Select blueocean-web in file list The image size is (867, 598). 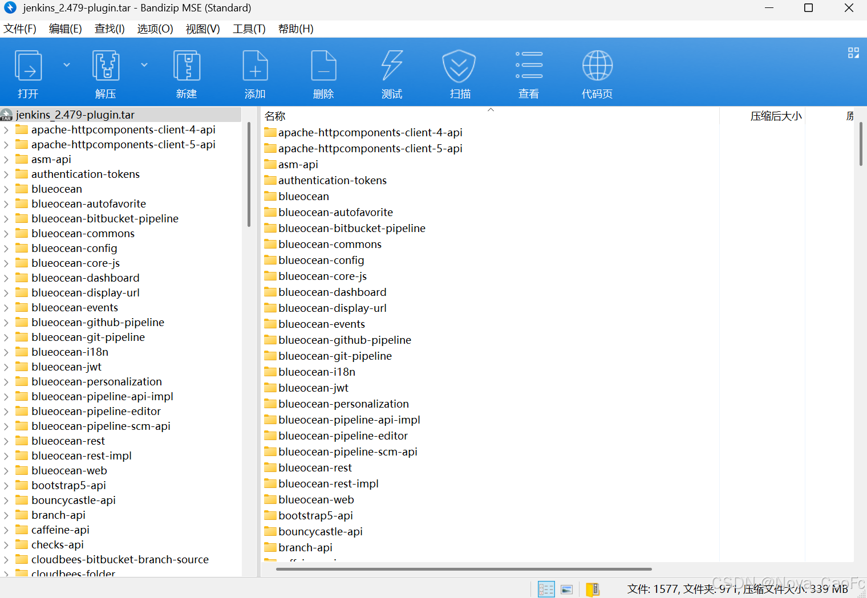tap(317, 499)
